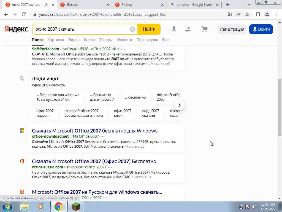Image resolution: width=282 pixels, height=212 pixels.
Task: Start voice search with microphone icon
Action: (174, 29)
